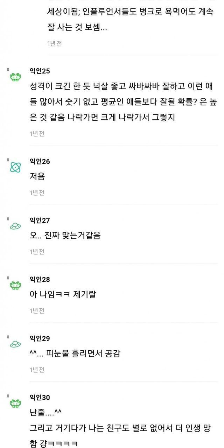
Task: Click 익인30's green invader avatar
Action: (x=15, y=403)
